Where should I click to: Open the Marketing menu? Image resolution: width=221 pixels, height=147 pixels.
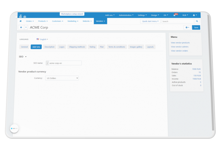73,21
